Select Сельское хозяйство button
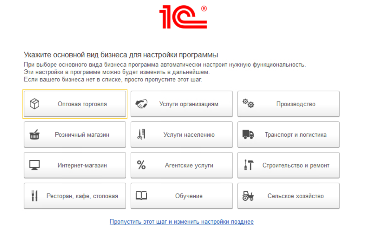365x232 pixels. (x=295, y=196)
